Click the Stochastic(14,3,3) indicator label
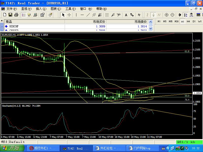203x152 pixels. (x=11, y=106)
